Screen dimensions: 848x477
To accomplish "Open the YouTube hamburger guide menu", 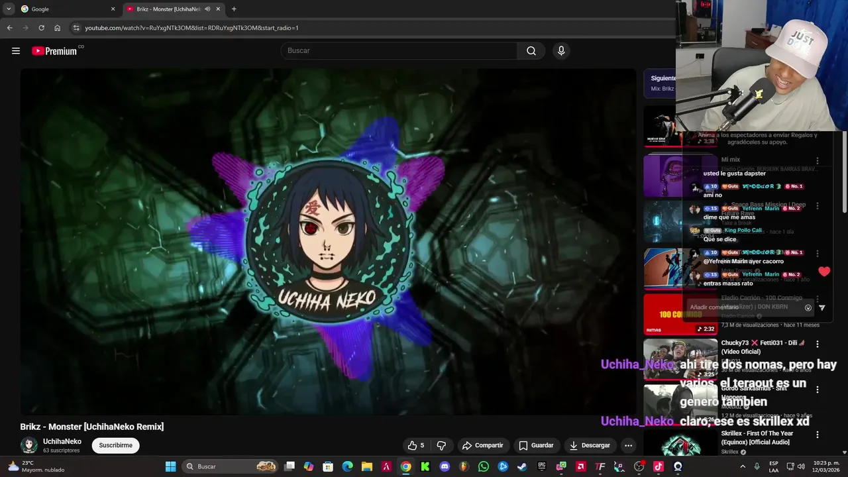I will [x=16, y=51].
